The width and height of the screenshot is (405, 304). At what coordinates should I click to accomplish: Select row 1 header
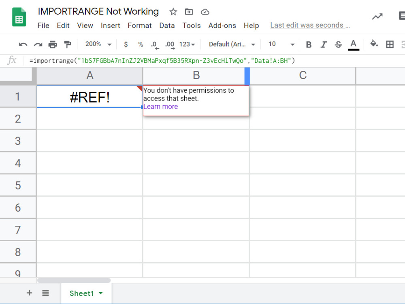pos(18,96)
